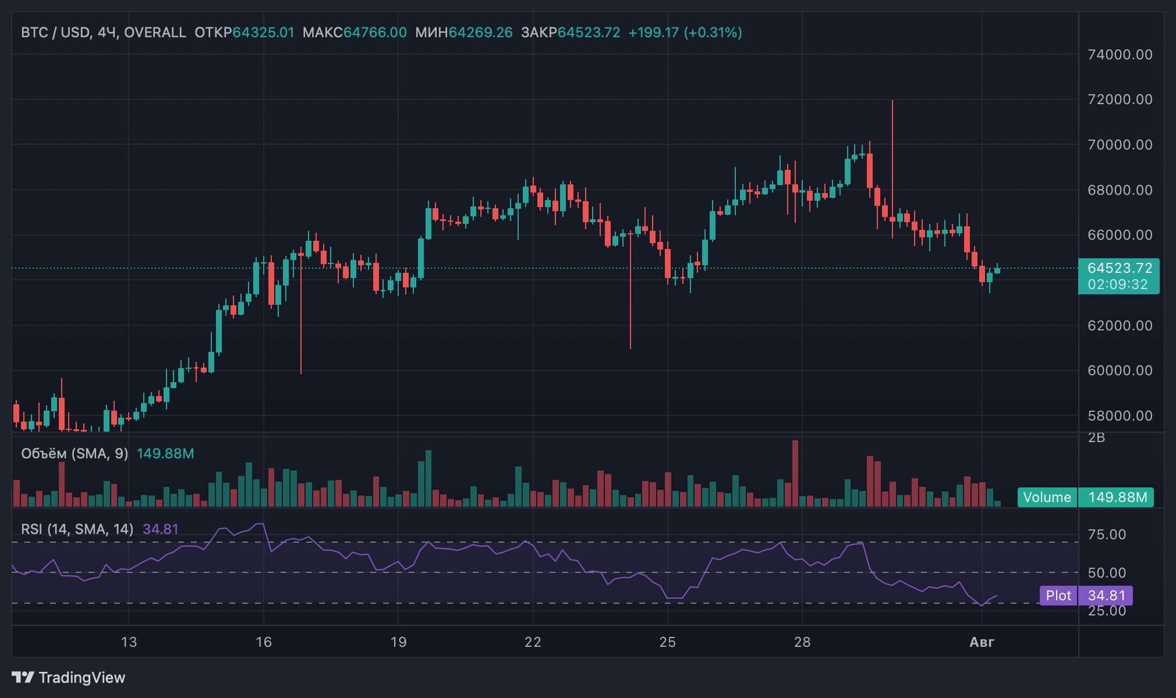Open the TradingView text link
1176x698 pixels.
(x=82, y=678)
